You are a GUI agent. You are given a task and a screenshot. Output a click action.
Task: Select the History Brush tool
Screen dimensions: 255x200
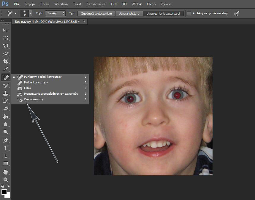coord(6,101)
